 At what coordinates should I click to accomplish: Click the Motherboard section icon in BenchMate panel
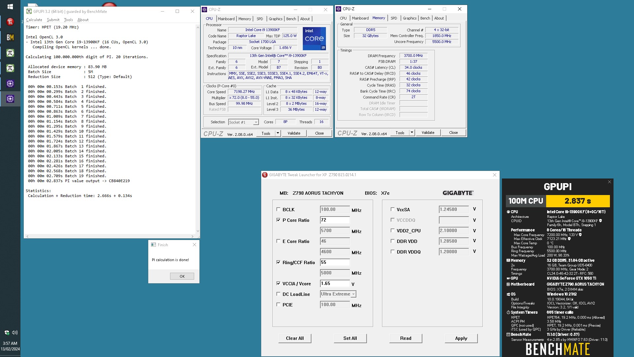point(509,284)
